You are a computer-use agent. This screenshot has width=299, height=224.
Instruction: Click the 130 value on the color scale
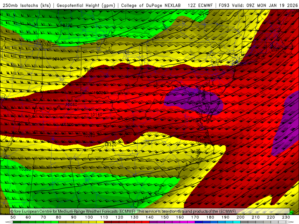tap(135, 217)
